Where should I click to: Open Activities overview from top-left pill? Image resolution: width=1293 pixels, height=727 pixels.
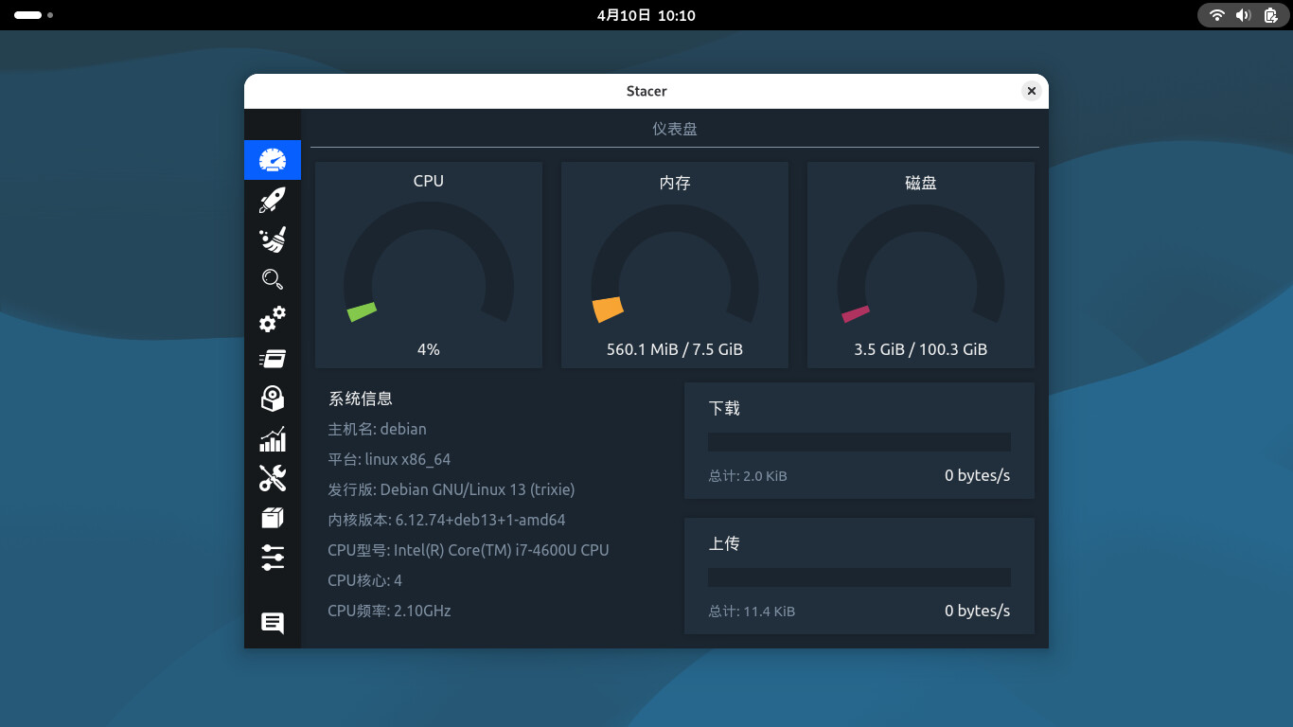[28, 15]
